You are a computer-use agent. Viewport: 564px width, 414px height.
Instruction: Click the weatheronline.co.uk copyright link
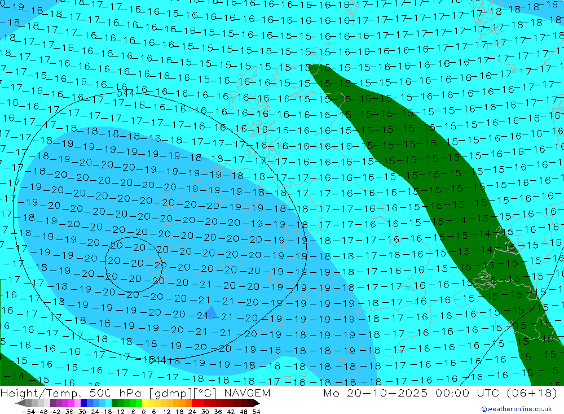click(x=516, y=409)
